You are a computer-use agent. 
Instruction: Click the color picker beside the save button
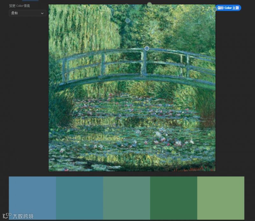pos(215,9)
